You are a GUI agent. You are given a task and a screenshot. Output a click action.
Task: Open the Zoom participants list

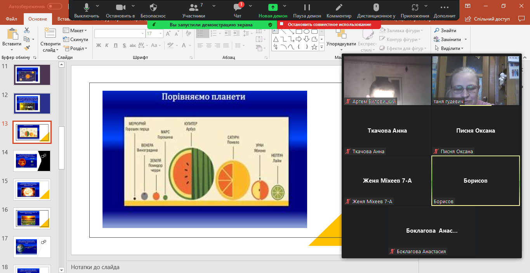193,10
